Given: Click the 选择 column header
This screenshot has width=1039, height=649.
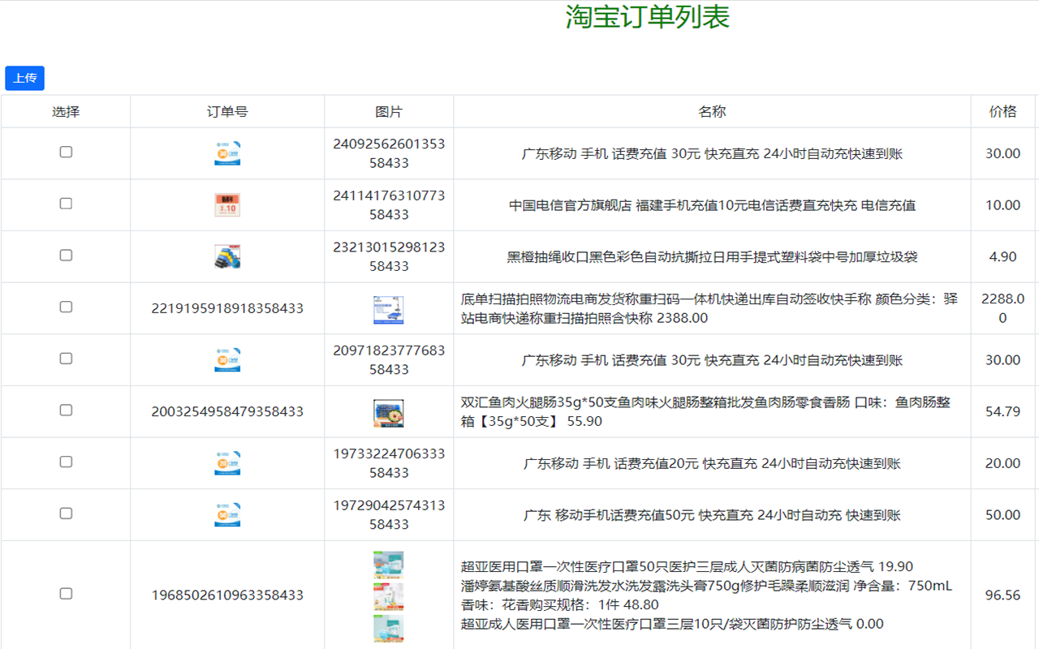Looking at the screenshot, I should pyautogui.click(x=66, y=111).
